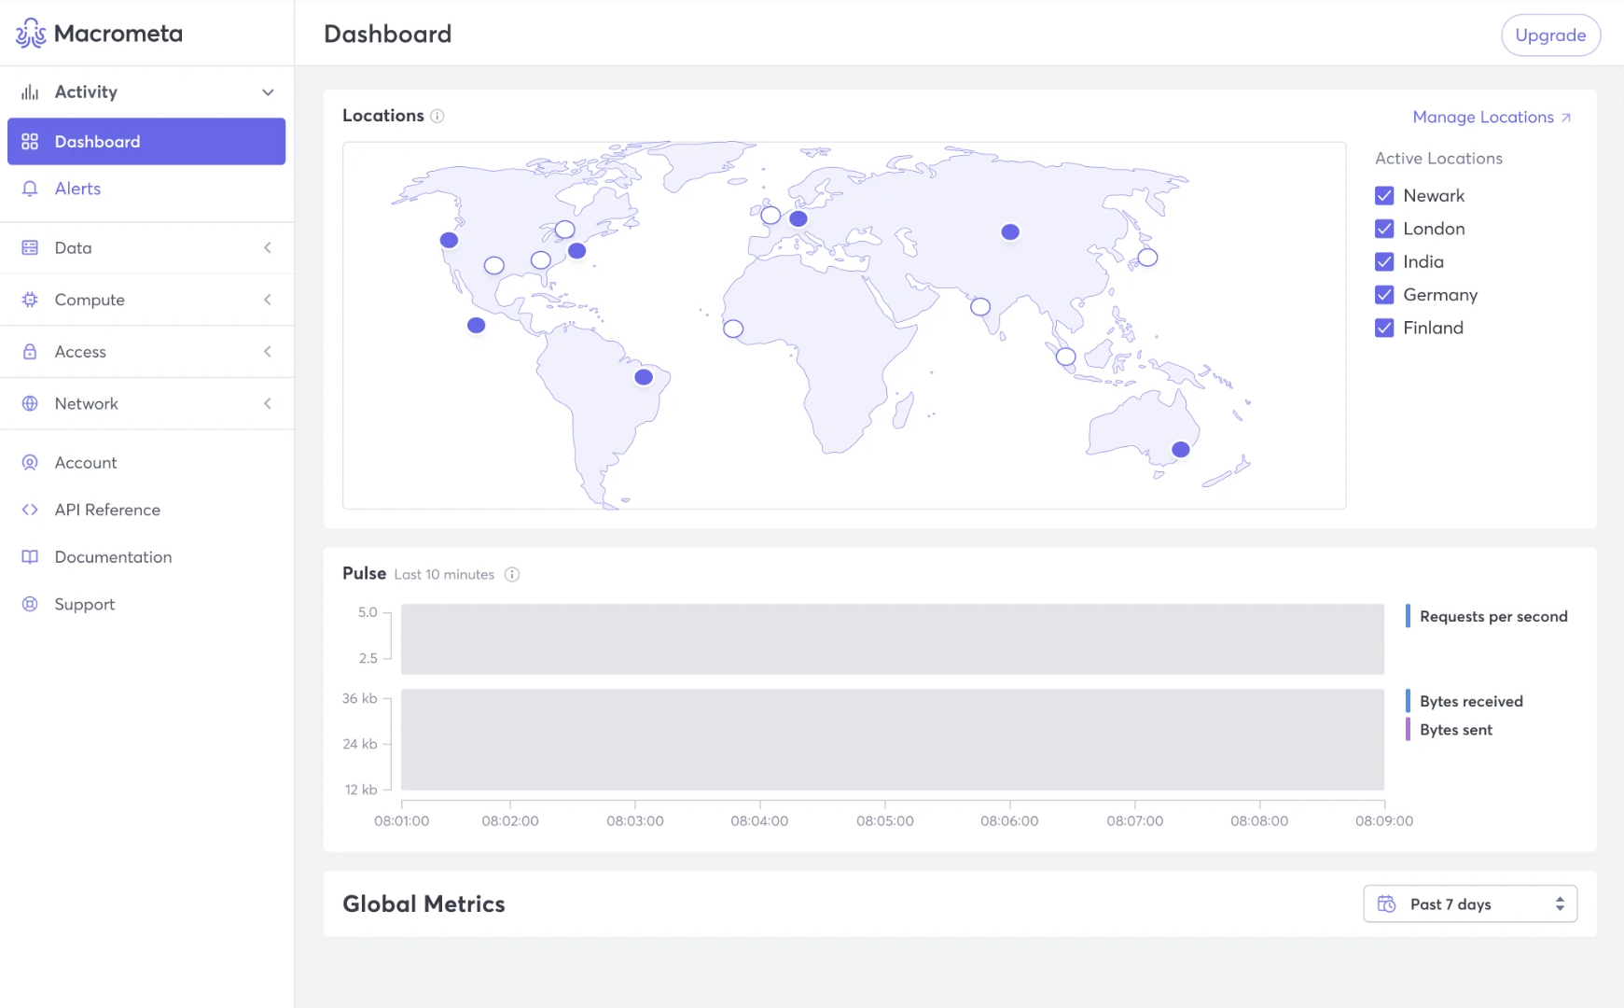Click the info icon next to Pulse
Viewport: 1624px width, 1008px height.
pyautogui.click(x=512, y=575)
